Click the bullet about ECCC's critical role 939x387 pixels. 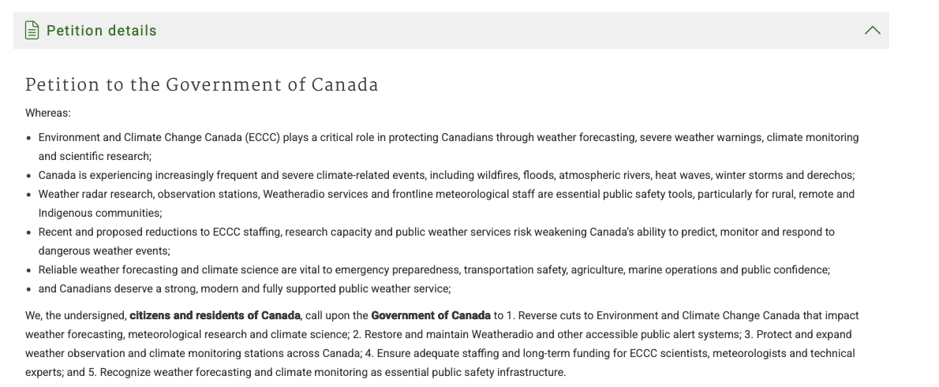click(448, 147)
